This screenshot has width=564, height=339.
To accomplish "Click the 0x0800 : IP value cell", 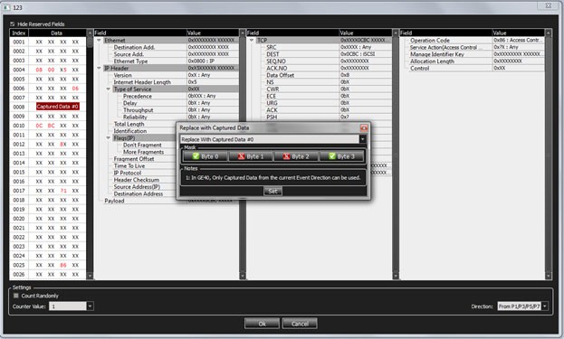I will (x=212, y=61).
